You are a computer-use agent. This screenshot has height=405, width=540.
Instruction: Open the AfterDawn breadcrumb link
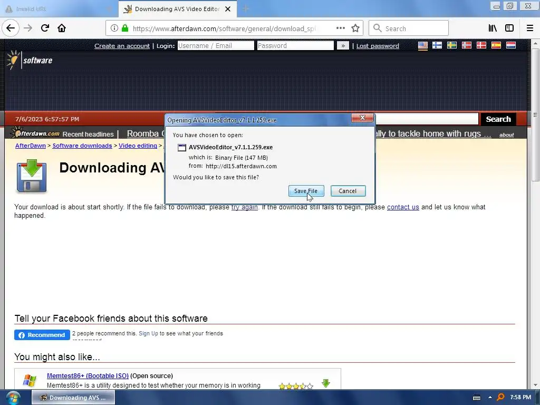click(x=30, y=146)
